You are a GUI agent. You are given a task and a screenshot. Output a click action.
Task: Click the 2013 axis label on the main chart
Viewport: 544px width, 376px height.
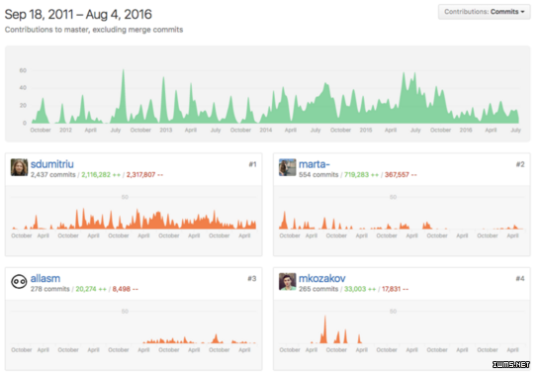[x=166, y=130]
